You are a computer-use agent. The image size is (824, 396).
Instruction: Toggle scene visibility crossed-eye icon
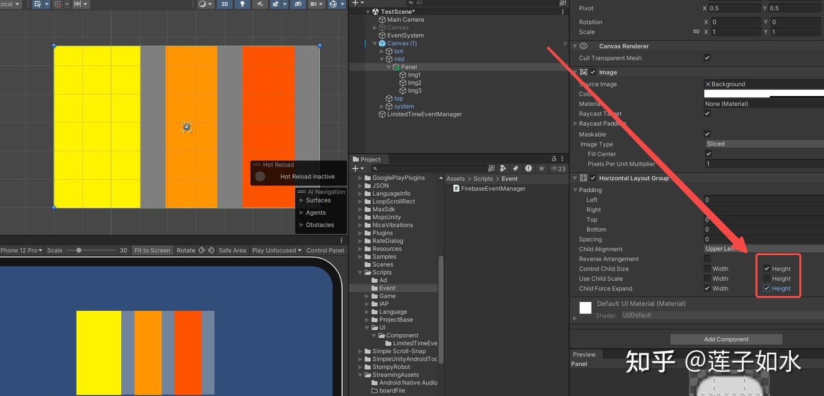point(298,4)
